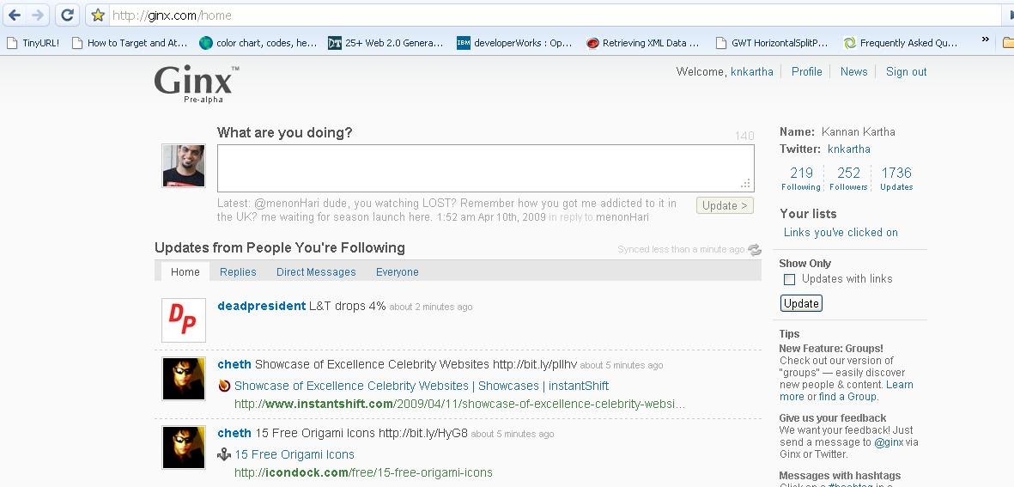Open the knkartha welcome link
Screen dimensions: 1014x487
(751, 72)
